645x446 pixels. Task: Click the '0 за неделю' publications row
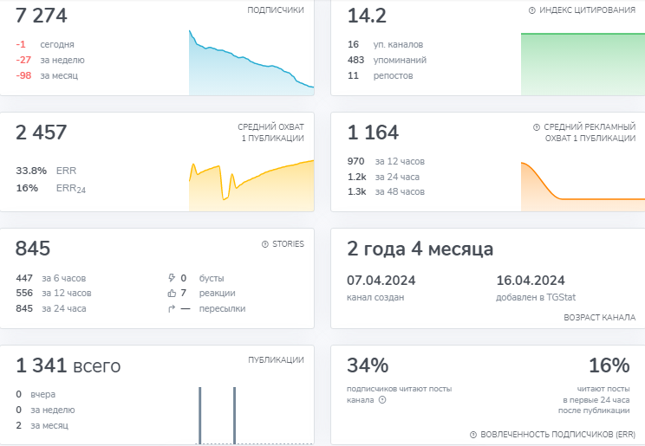click(45, 410)
